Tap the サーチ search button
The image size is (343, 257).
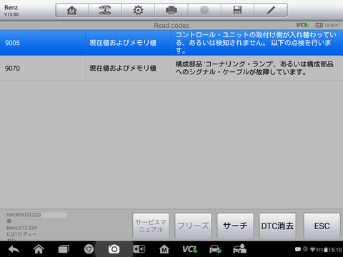(235, 226)
